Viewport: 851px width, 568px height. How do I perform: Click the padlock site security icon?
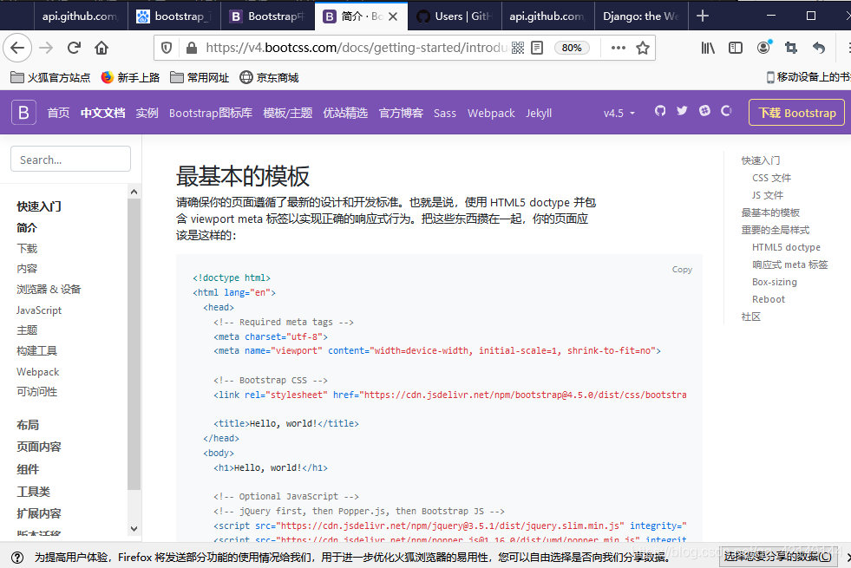191,48
